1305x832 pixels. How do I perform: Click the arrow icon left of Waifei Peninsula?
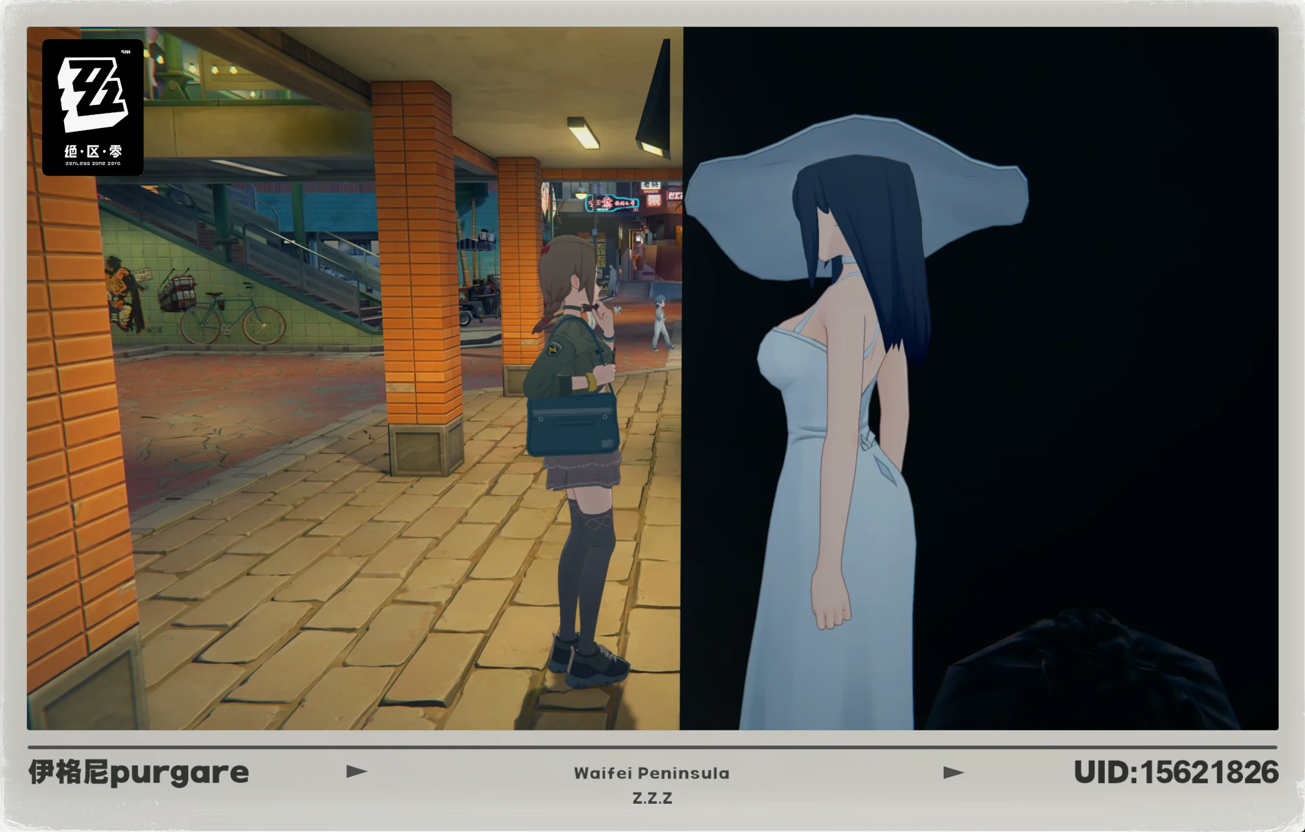click(x=356, y=772)
